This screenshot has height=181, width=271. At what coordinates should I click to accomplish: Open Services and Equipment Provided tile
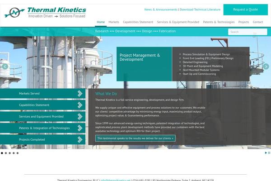(42, 117)
